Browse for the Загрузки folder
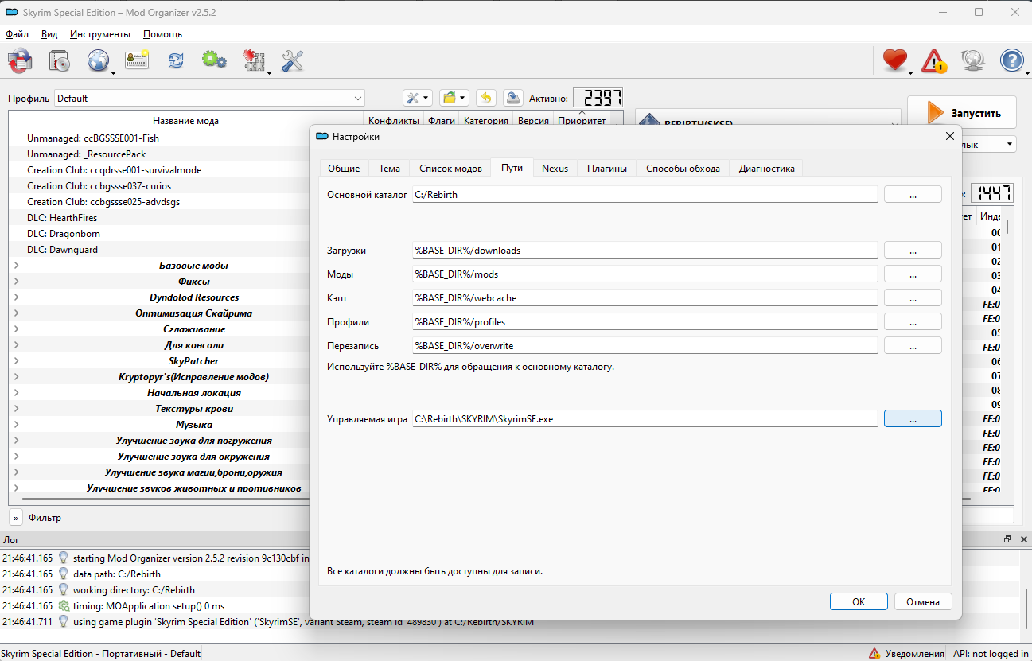This screenshot has width=1032, height=661. [x=913, y=251]
